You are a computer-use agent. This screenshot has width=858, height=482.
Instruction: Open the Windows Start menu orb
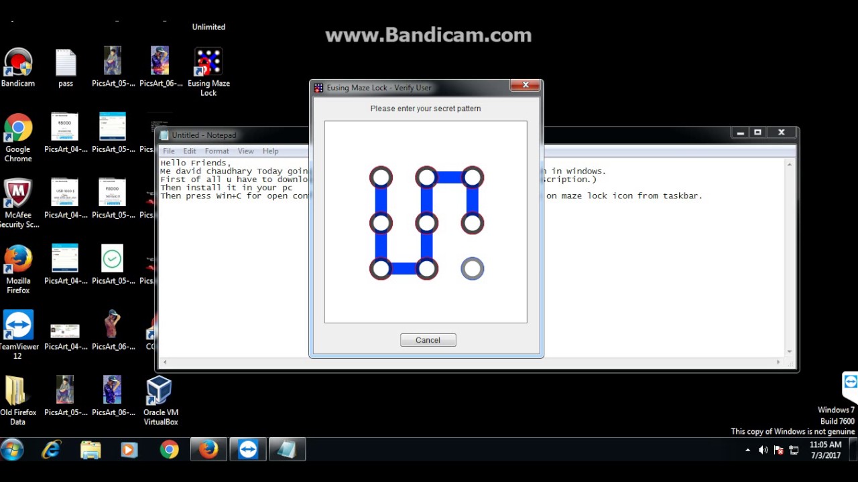13,449
